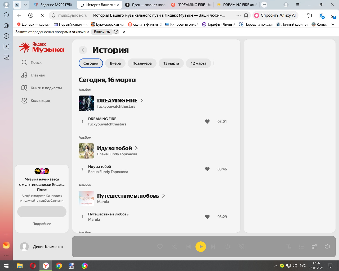Image resolution: width=339 pixels, height=271 pixels.
Task: Switch to the Дзен browser tab
Action: point(145,5)
